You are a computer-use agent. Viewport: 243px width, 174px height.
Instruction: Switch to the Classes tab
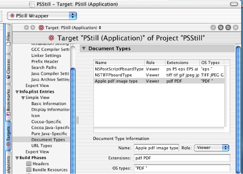point(8,69)
